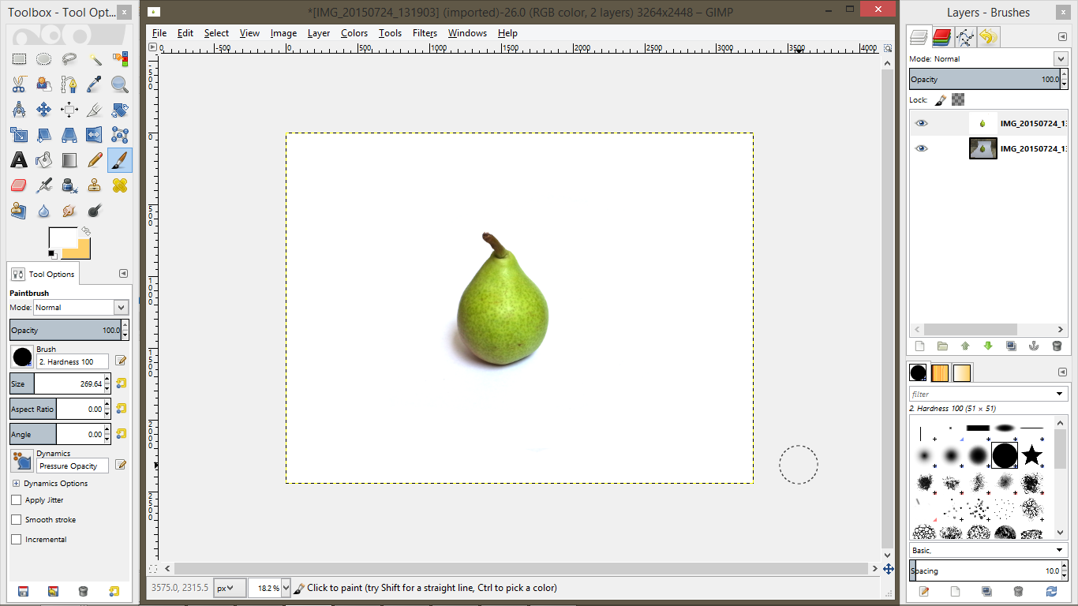Switch to the Tool Options tab
Image resolution: width=1078 pixels, height=606 pixels.
point(43,274)
